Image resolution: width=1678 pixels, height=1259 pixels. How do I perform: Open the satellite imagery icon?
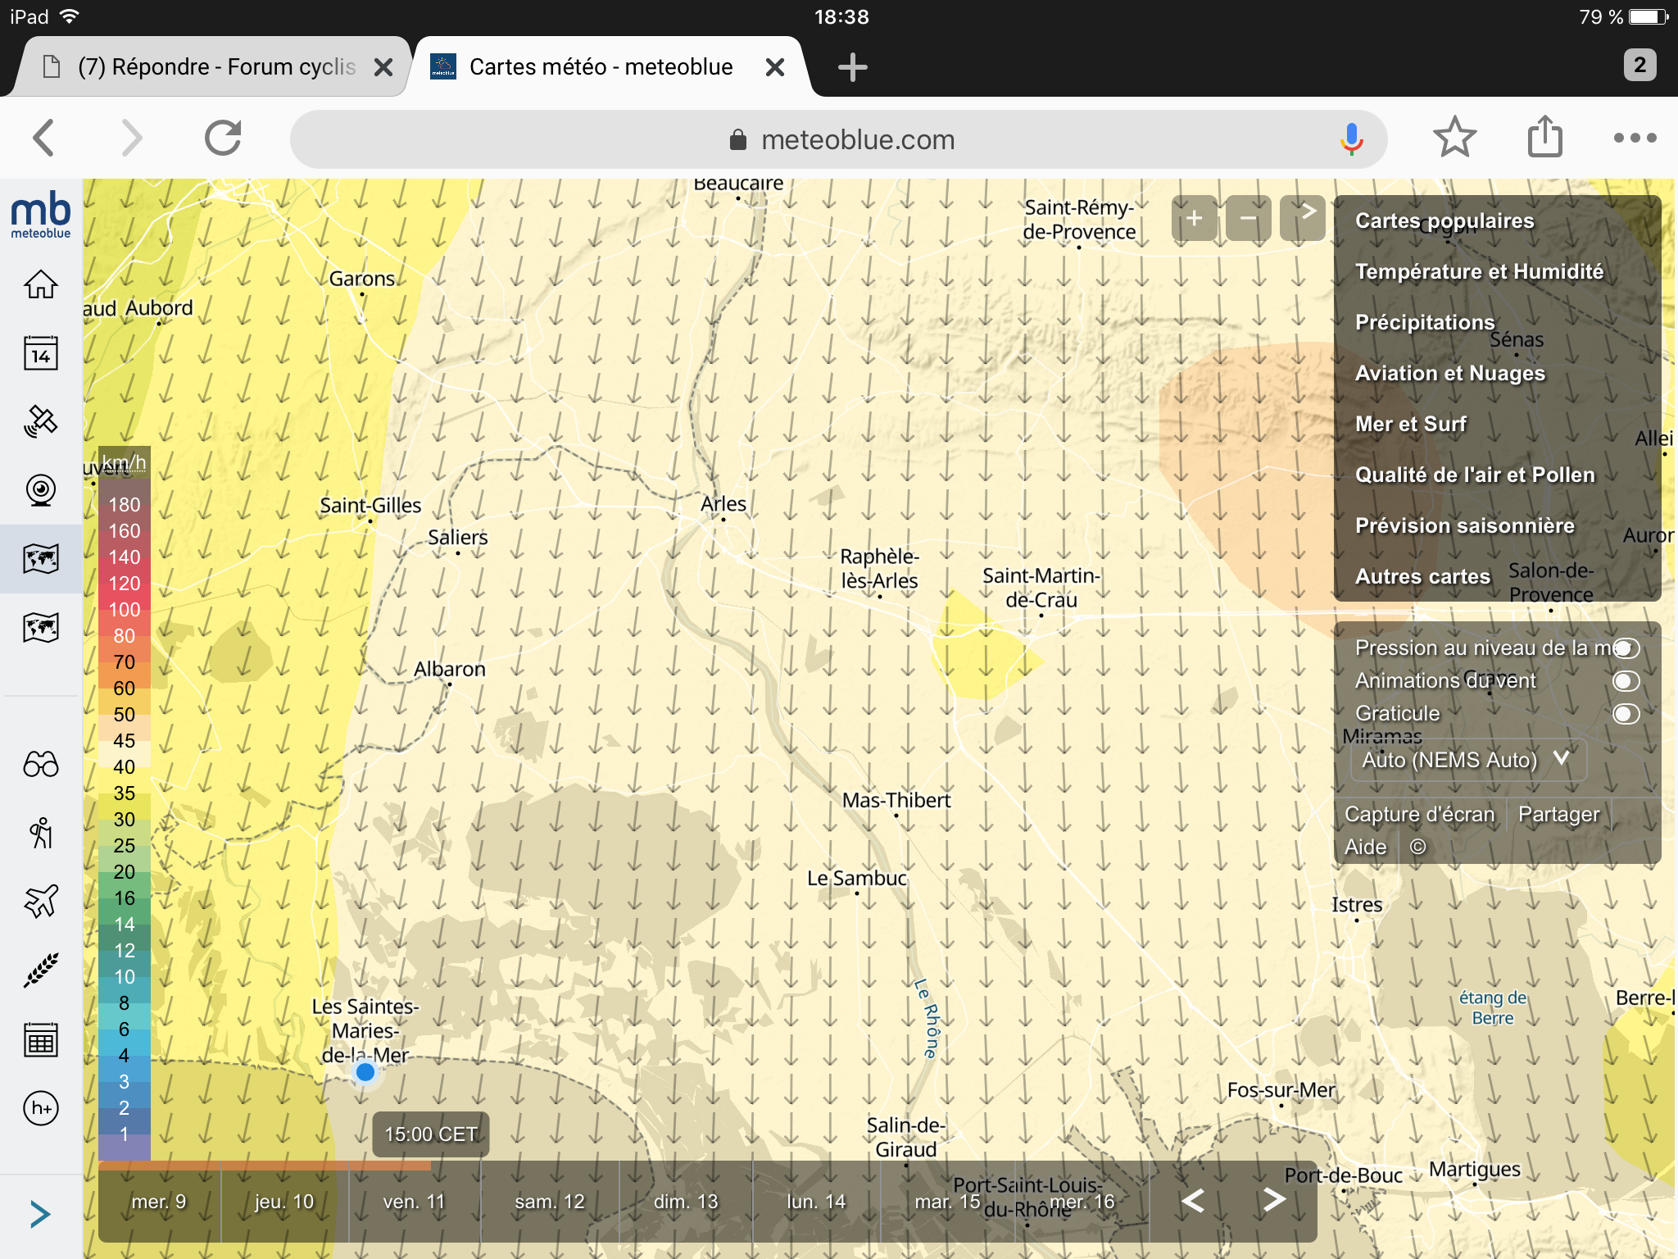(x=40, y=421)
